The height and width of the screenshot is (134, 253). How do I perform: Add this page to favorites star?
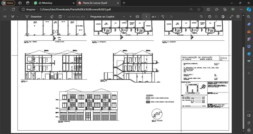tap(199, 10)
